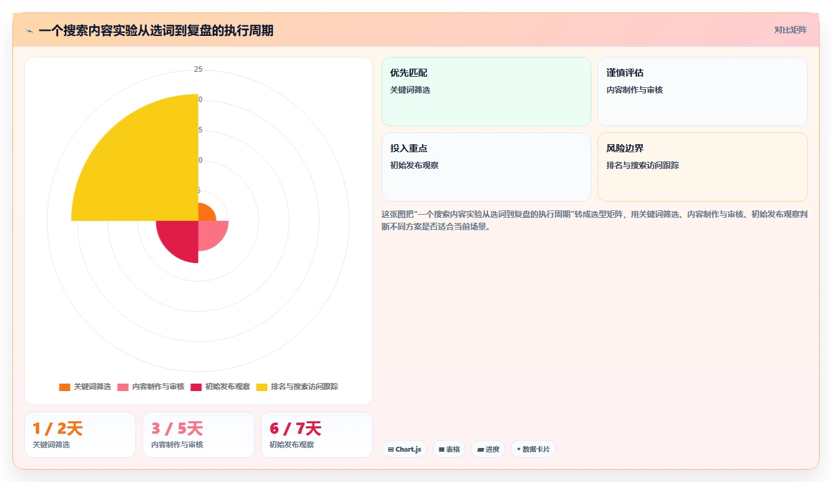Open the 3 / 5天 stat card
Screen dimensions: 832x482
199,434
